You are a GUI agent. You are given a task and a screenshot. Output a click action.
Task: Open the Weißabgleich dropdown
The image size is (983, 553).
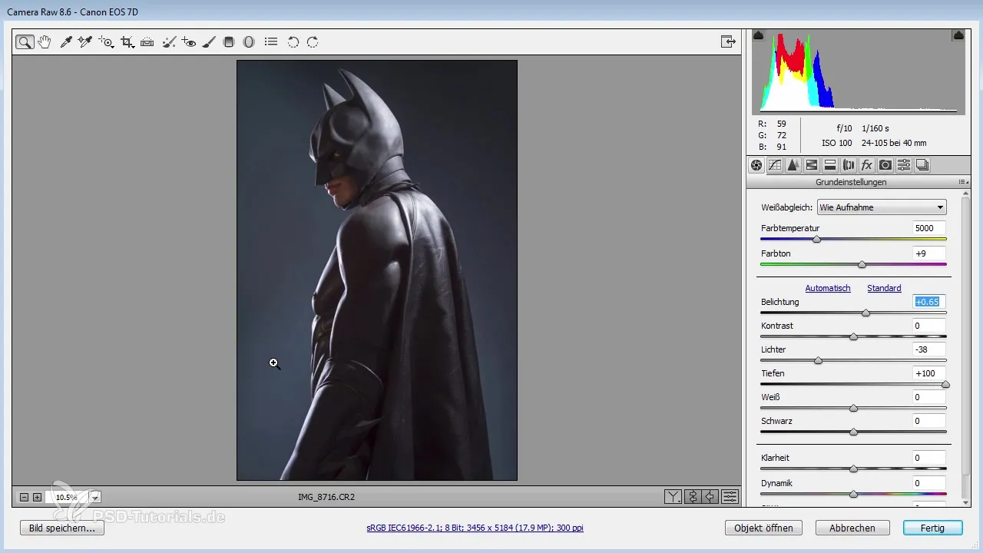[882, 207]
